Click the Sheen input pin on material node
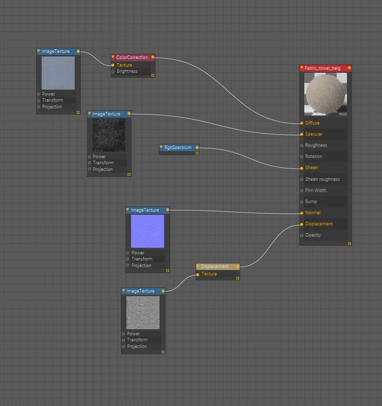This screenshot has width=382, height=406. pyautogui.click(x=302, y=168)
